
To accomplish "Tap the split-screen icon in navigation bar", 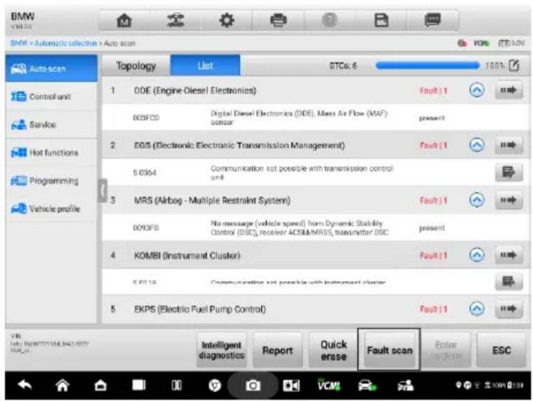I will tap(176, 385).
